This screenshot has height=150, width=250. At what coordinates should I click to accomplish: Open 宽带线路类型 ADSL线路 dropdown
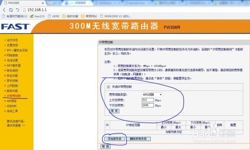click(152, 94)
